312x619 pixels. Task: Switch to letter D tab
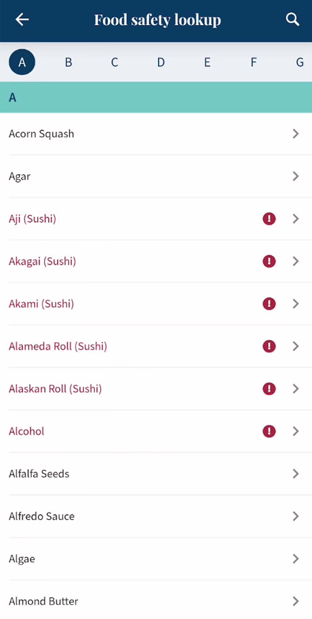(161, 62)
